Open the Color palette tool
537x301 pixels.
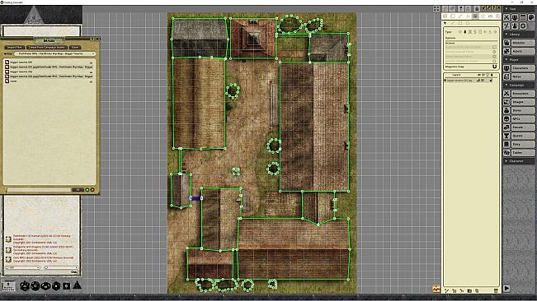[531, 17]
